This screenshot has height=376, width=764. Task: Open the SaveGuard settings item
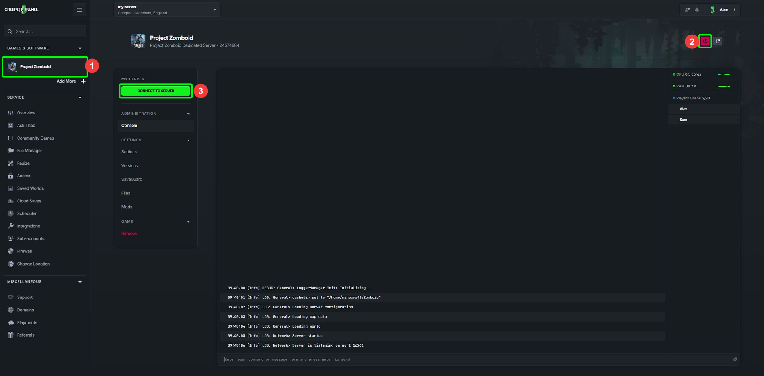[132, 179]
